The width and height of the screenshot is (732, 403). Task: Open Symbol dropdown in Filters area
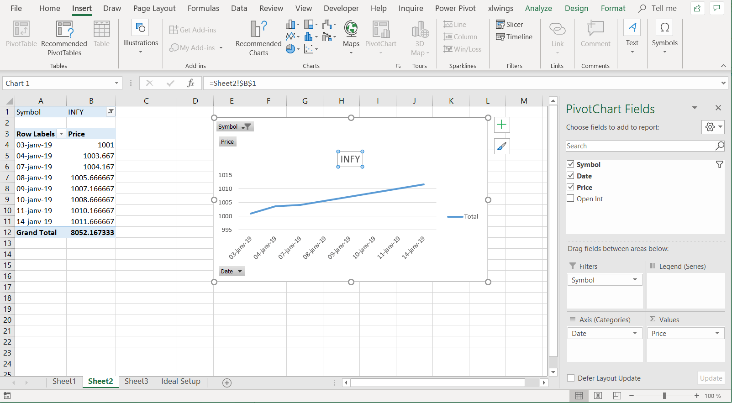[635, 280]
